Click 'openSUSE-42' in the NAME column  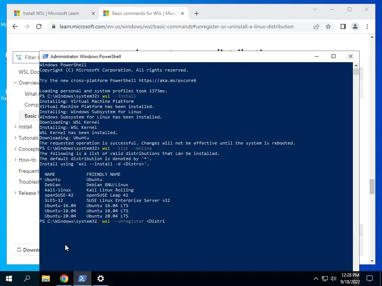[x=59, y=195]
